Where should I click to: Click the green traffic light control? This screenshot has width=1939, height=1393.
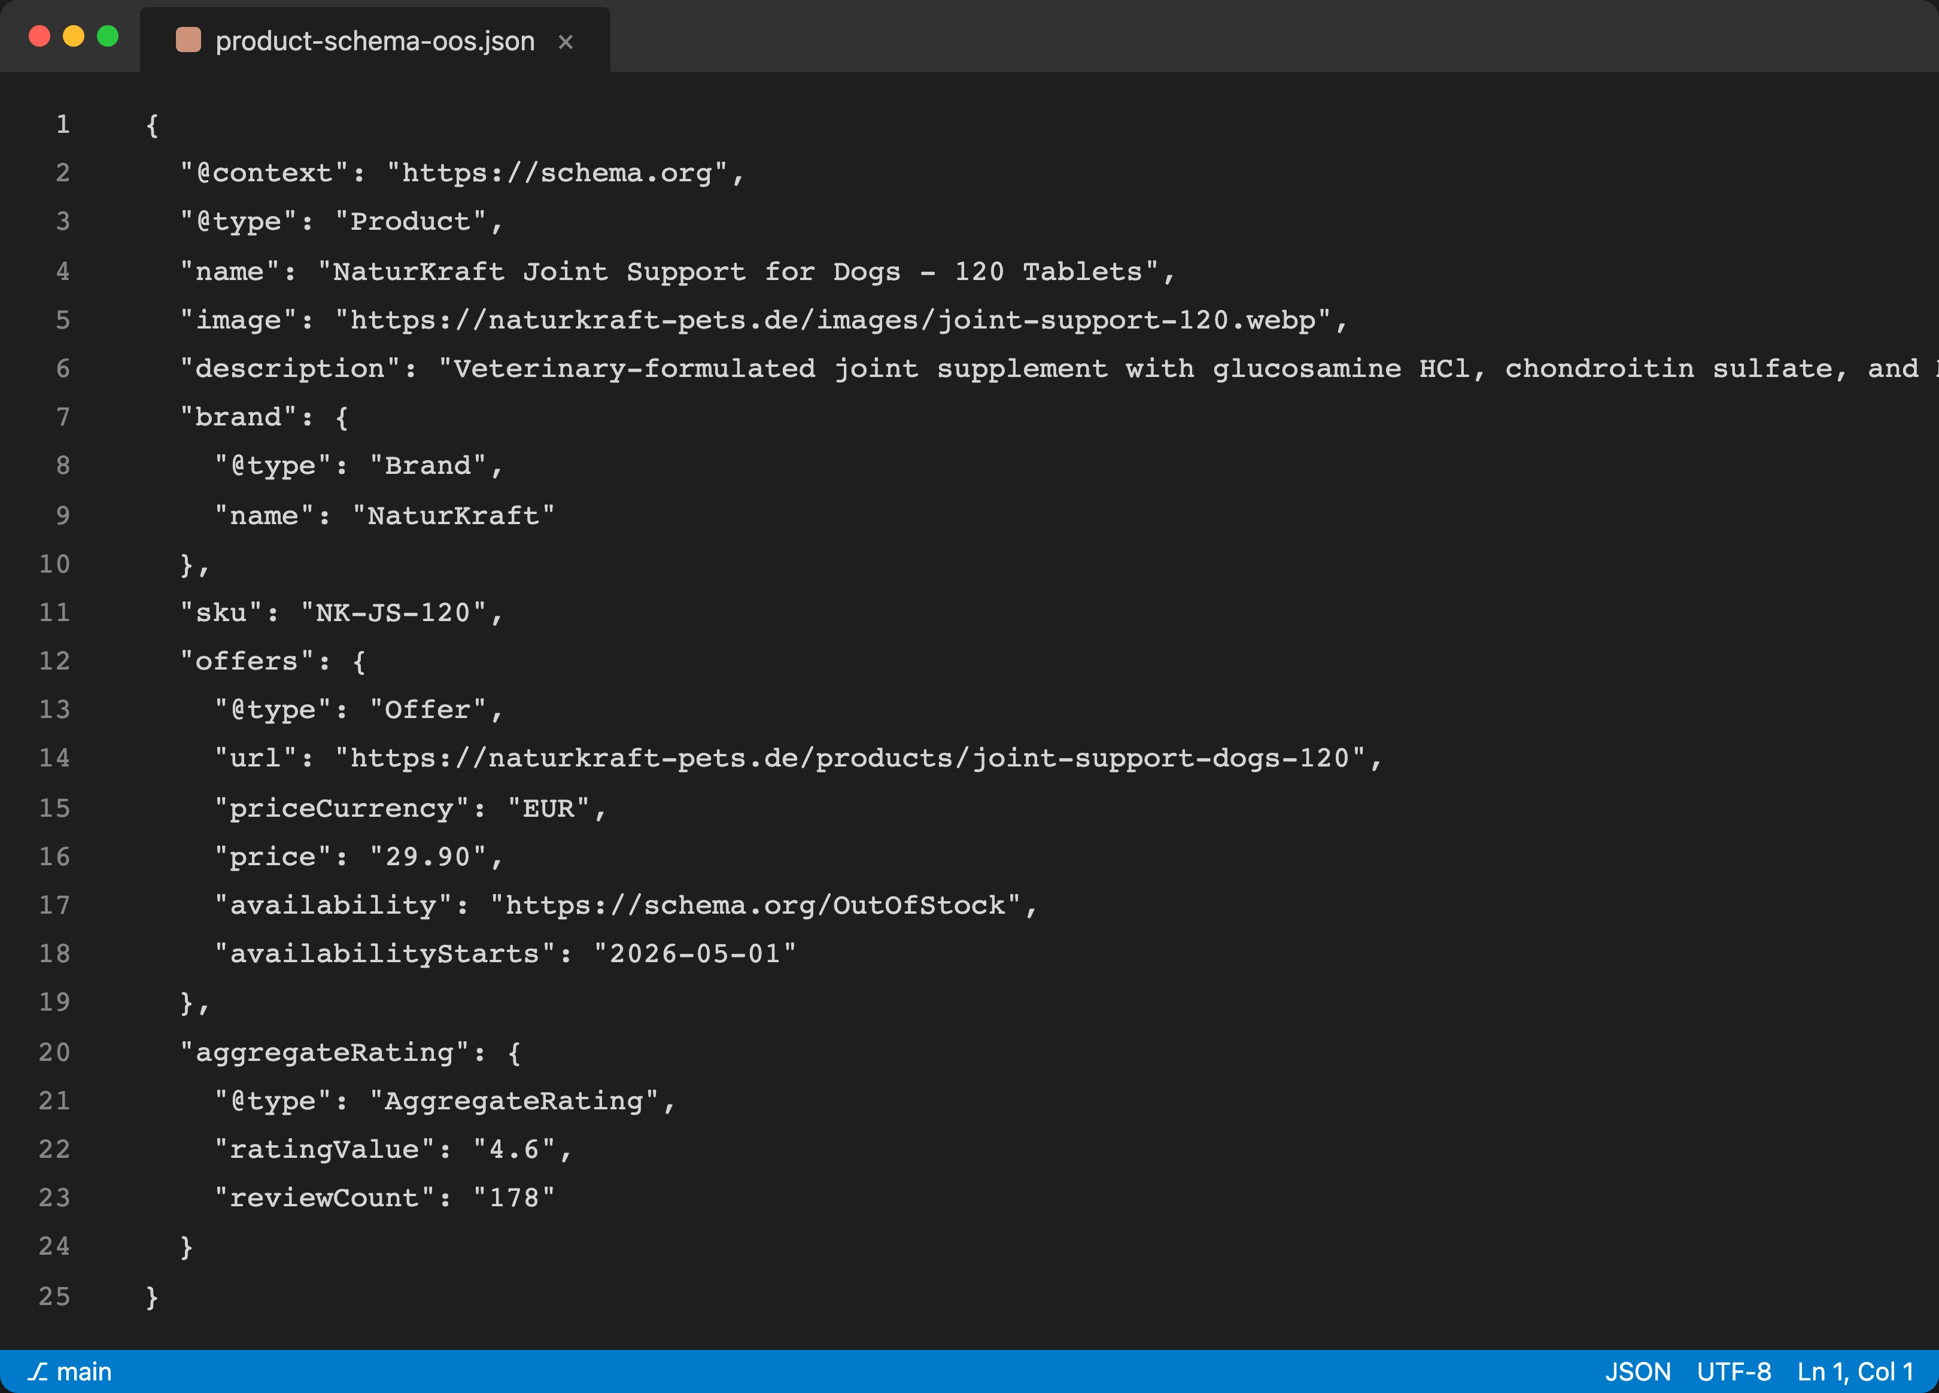click(108, 37)
